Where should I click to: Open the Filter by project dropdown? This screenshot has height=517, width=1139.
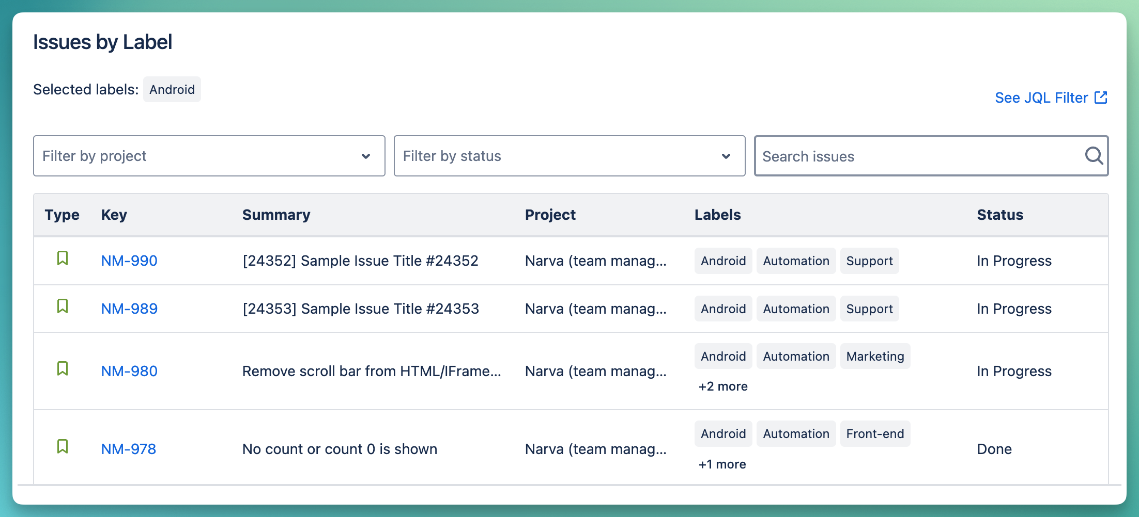click(209, 156)
